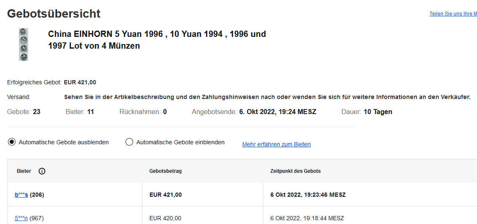Image resolution: width=477 pixels, height=224 pixels.
Task: Follow the "Teilen Sie uns Ihre" feedback link
Action: tap(453, 14)
